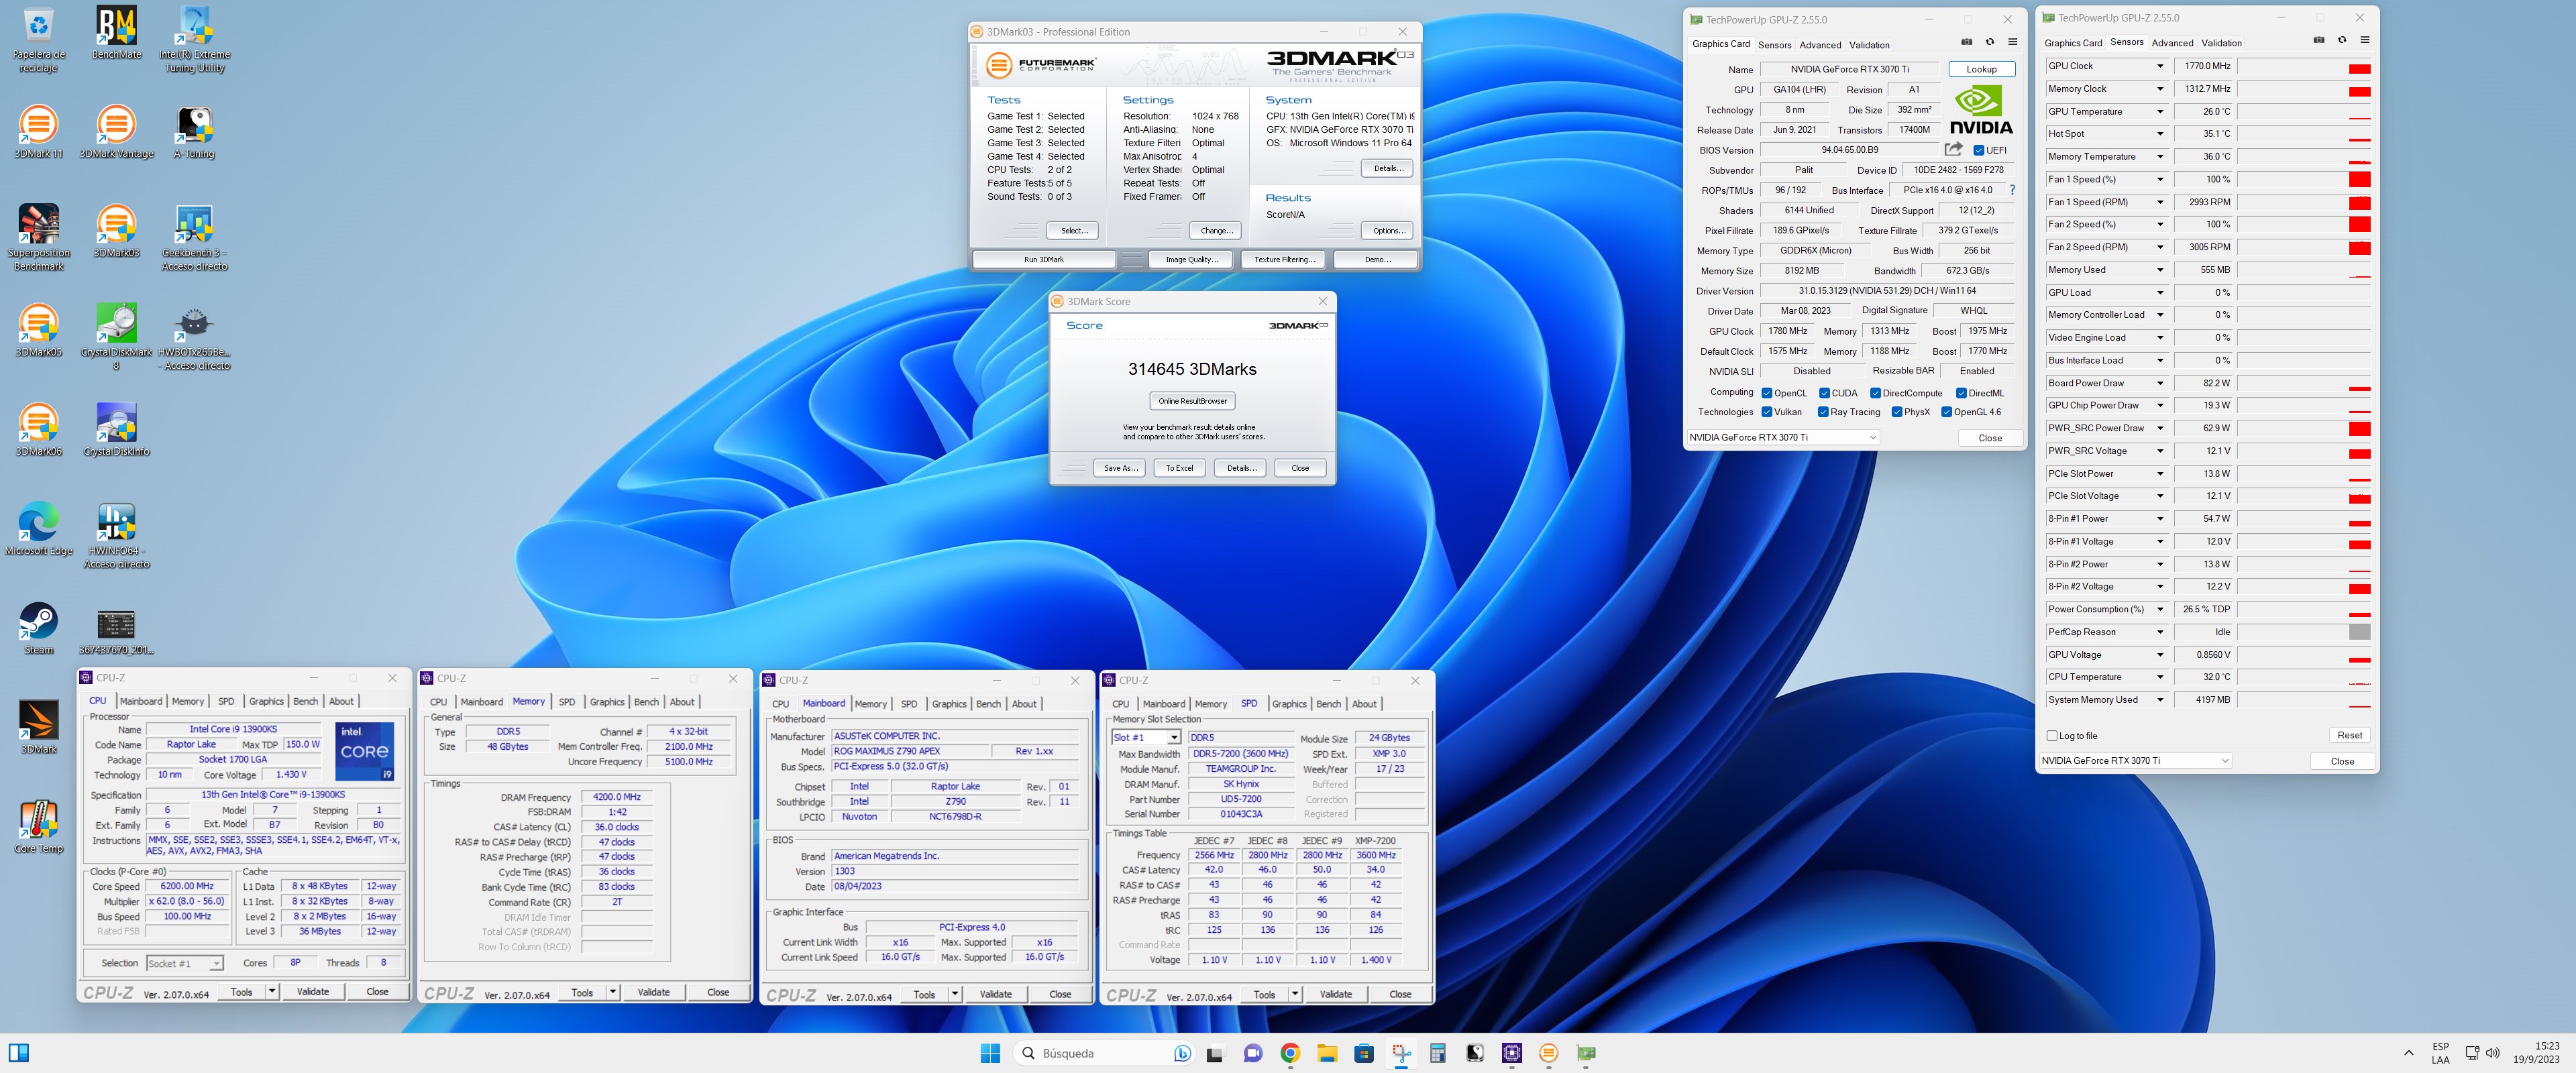Open BenchMate desktop shortcut
Viewport: 2576px width, 1073px height.
[x=116, y=32]
